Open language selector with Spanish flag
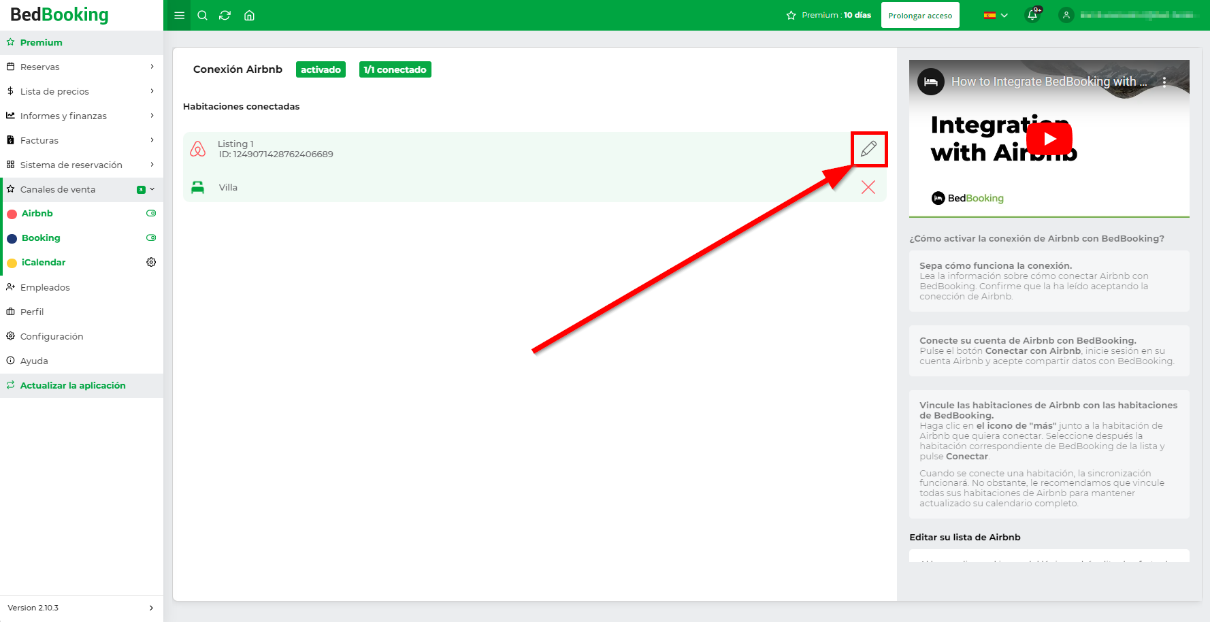Image resolution: width=1210 pixels, height=622 pixels. point(996,15)
